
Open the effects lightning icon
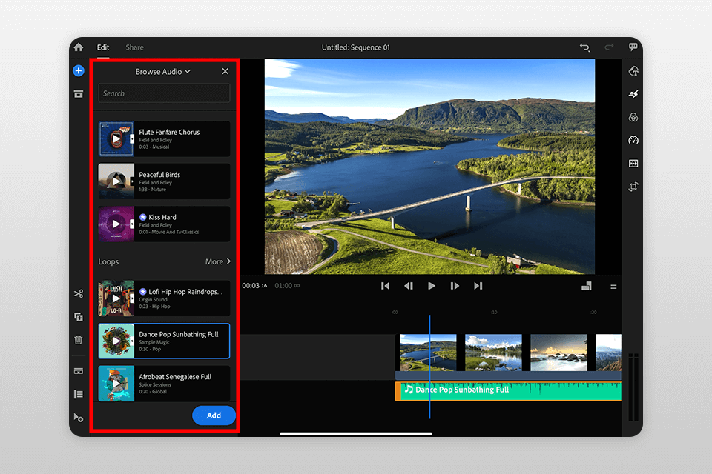(633, 94)
